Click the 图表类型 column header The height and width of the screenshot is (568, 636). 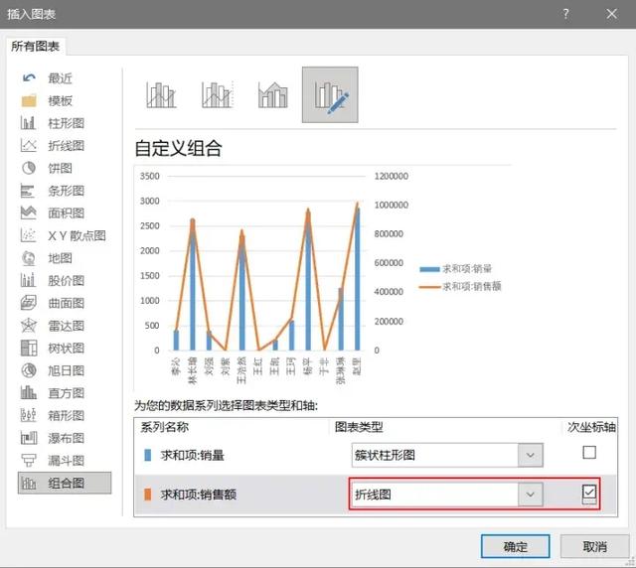coord(359,427)
